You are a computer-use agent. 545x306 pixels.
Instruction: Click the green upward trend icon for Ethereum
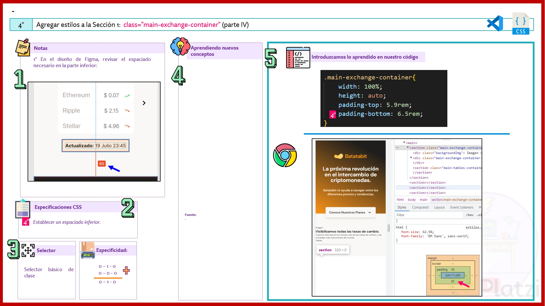tap(127, 96)
